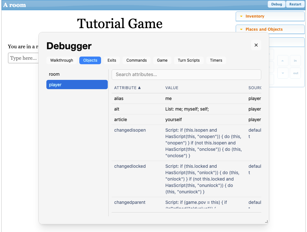The image size is (307, 232).
Task: Select the room object in list
Action: [77, 74]
